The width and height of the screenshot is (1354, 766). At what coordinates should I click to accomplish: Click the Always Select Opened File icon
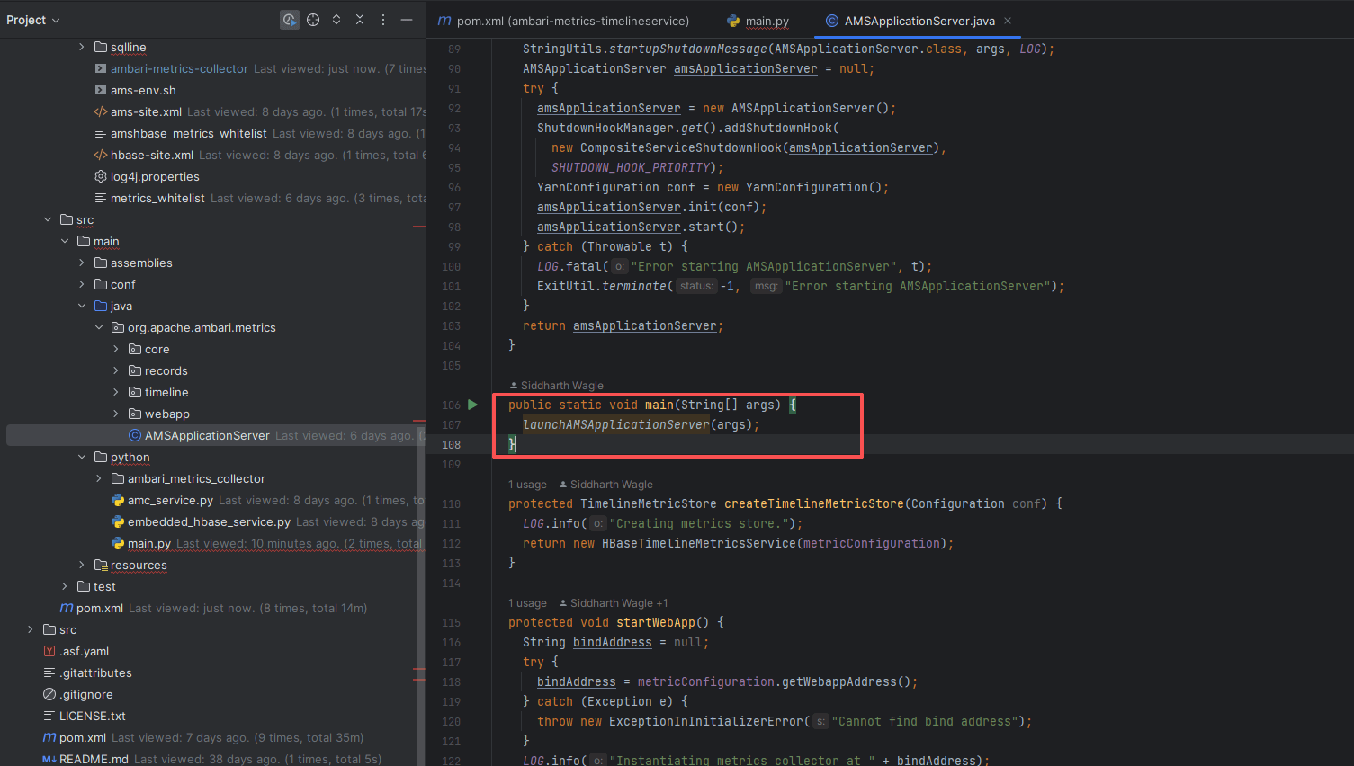coord(289,20)
